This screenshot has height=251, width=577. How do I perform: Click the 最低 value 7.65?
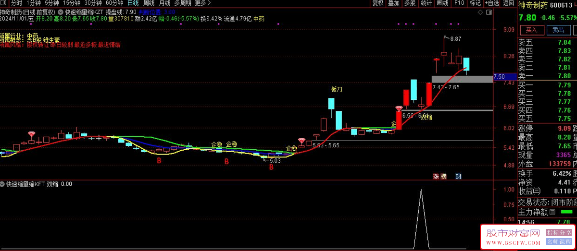pyautogui.click(x=564, y=146)
